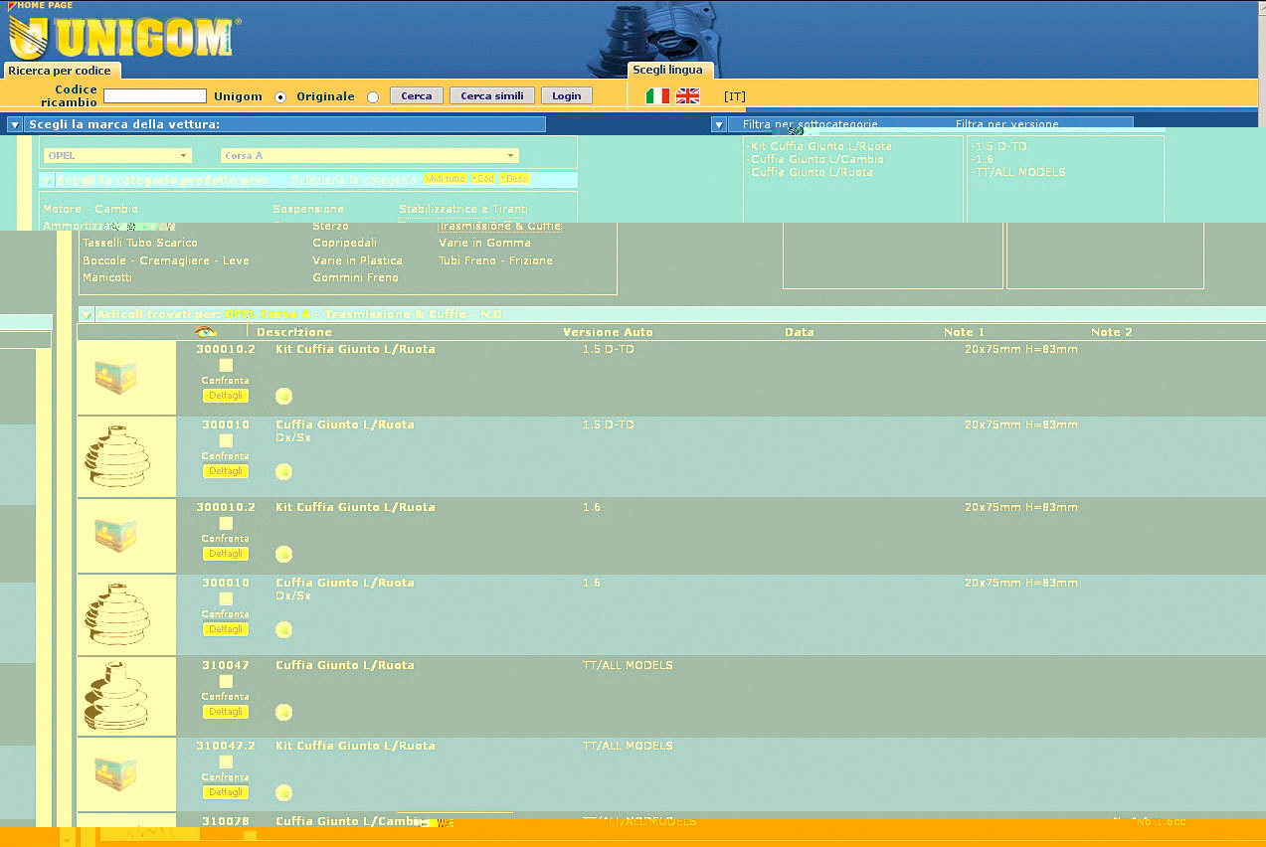
Task: Open the box thumbnail for 300010.2 version 1.6
Action: [115, 535]
